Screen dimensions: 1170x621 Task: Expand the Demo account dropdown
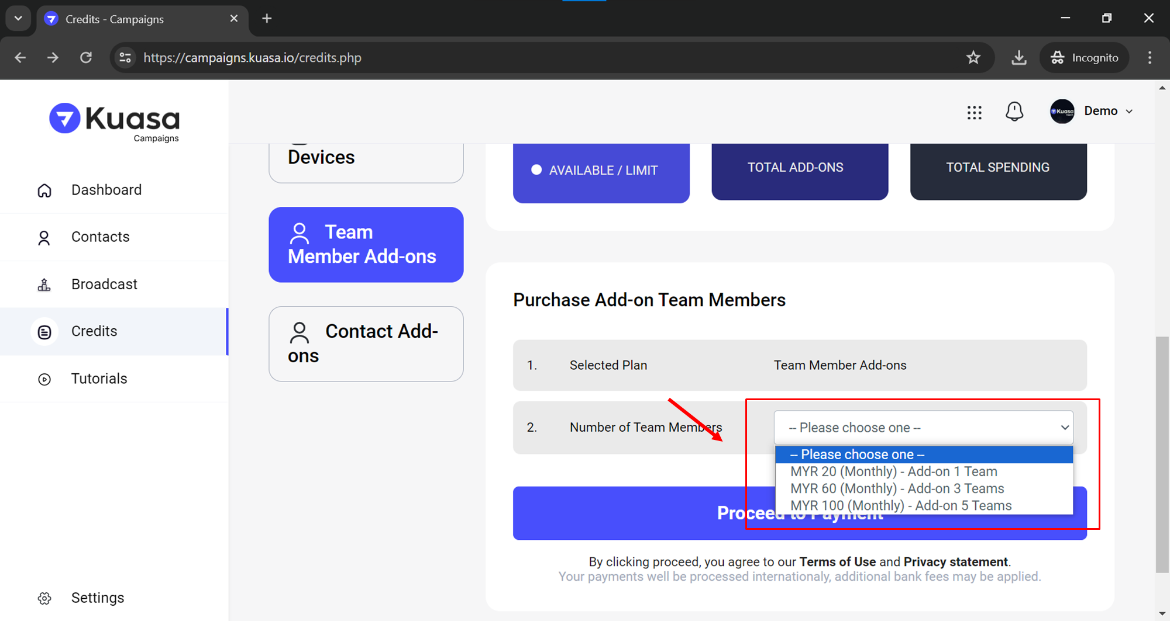click(1130, 112)
